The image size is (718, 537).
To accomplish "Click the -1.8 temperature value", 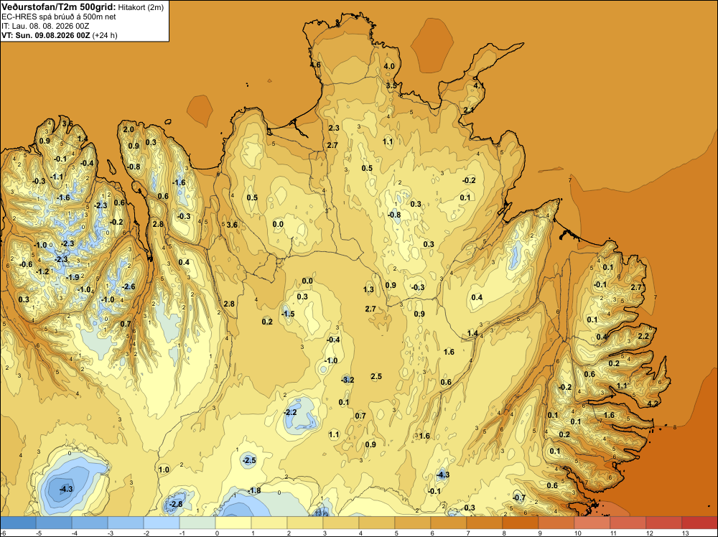I will [x=253, y=490].
